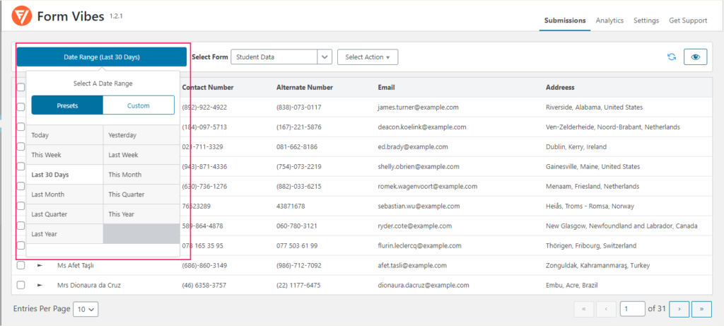Choose the Last Year preset
The width and height of the screenshot is (724, 326).
pyautogui.click(x=64, y=234)
